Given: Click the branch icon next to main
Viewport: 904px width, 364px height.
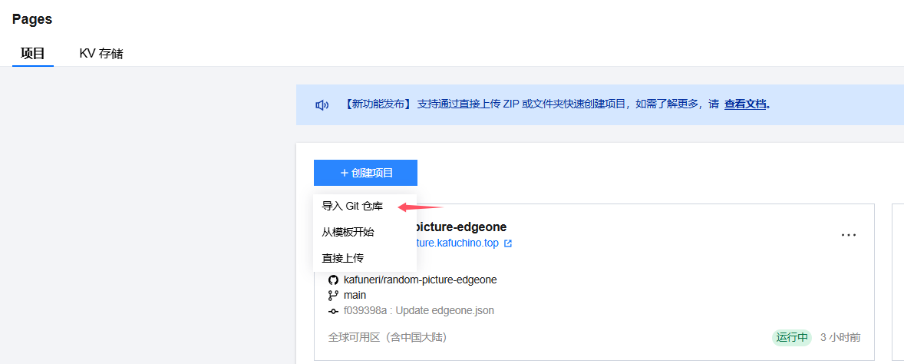Looking at the screenshot, I should point(332,296).
